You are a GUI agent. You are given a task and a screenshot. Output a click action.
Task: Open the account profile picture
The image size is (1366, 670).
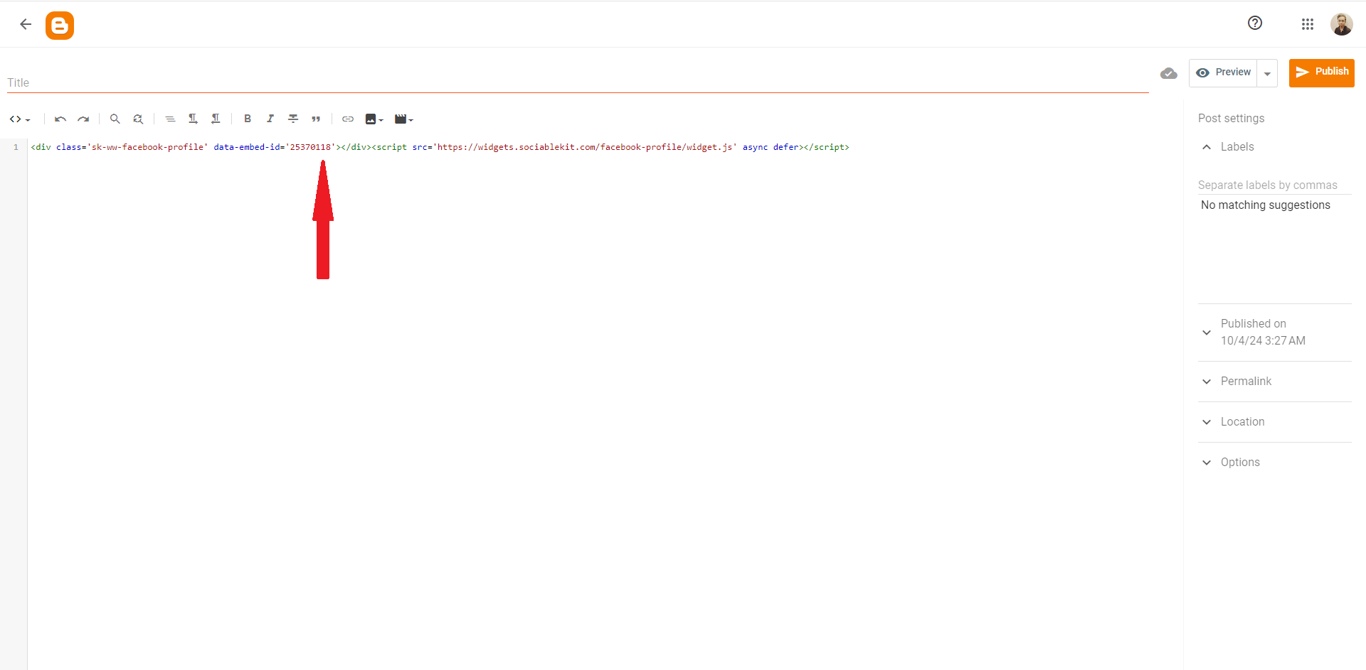[1342, 24]
